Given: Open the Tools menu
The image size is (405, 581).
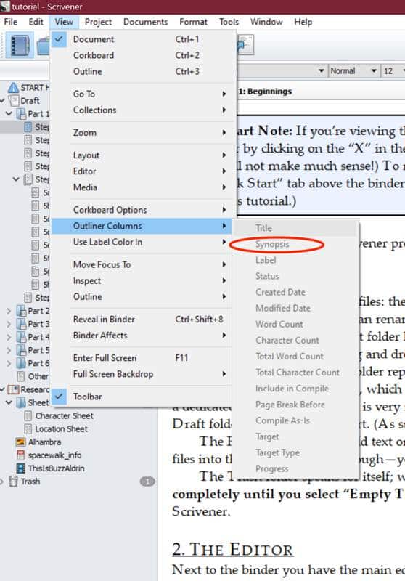Looking at the screenshot, I should click(x=229, y=22).
